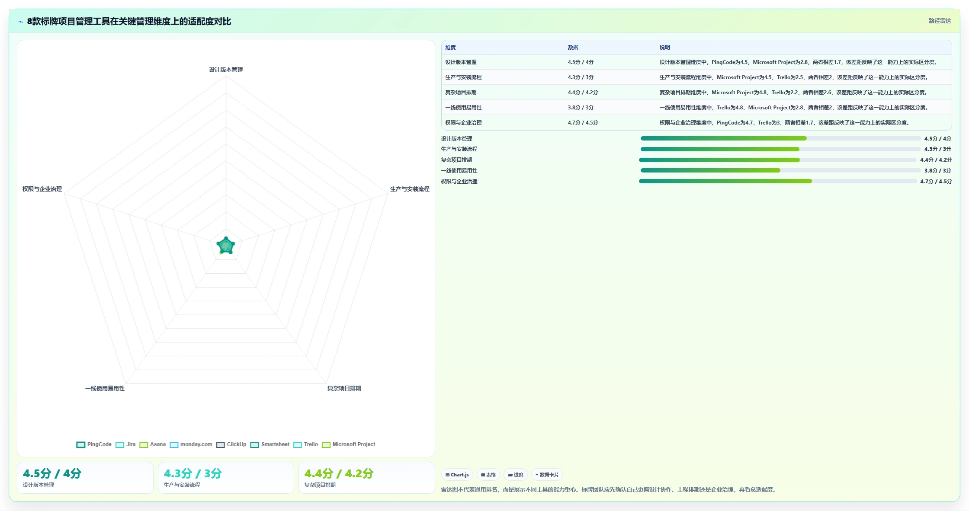Screen dimensions: 969x511
Task: Click the 设计版本管理 progress bar
Action: 780,138
